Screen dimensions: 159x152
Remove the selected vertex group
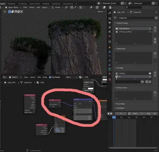point(155,31)
